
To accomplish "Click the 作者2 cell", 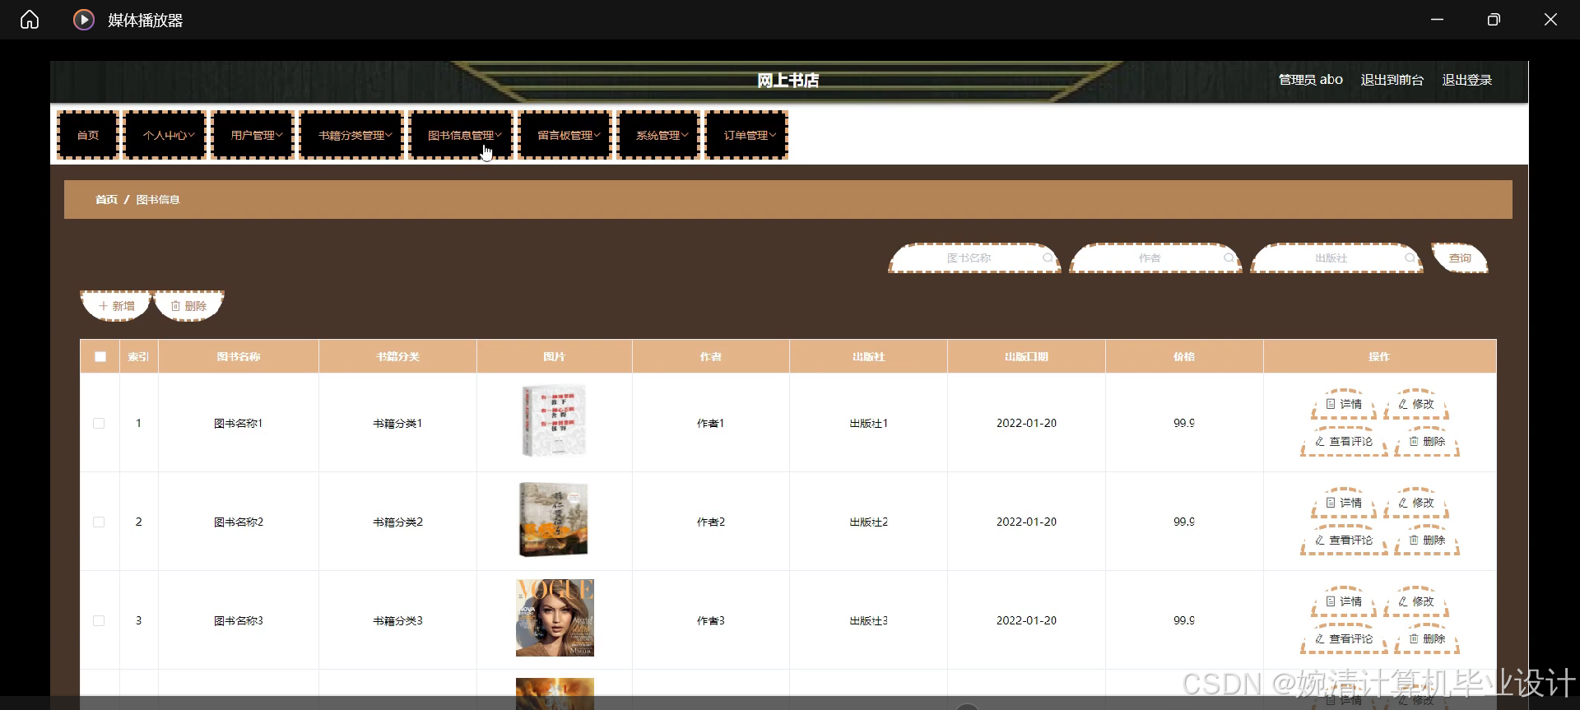I will 711,522.
